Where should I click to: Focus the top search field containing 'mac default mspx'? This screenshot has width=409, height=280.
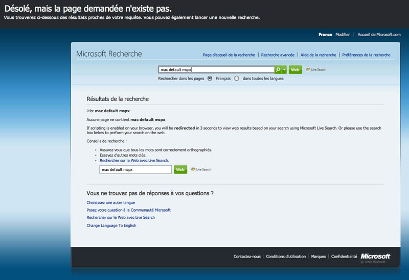click(216, 69)
